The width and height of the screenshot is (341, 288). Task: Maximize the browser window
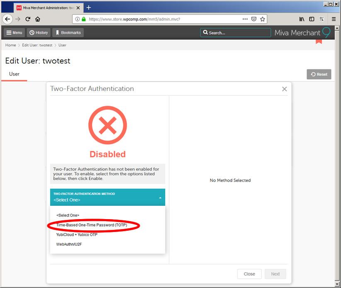point(331,4)
